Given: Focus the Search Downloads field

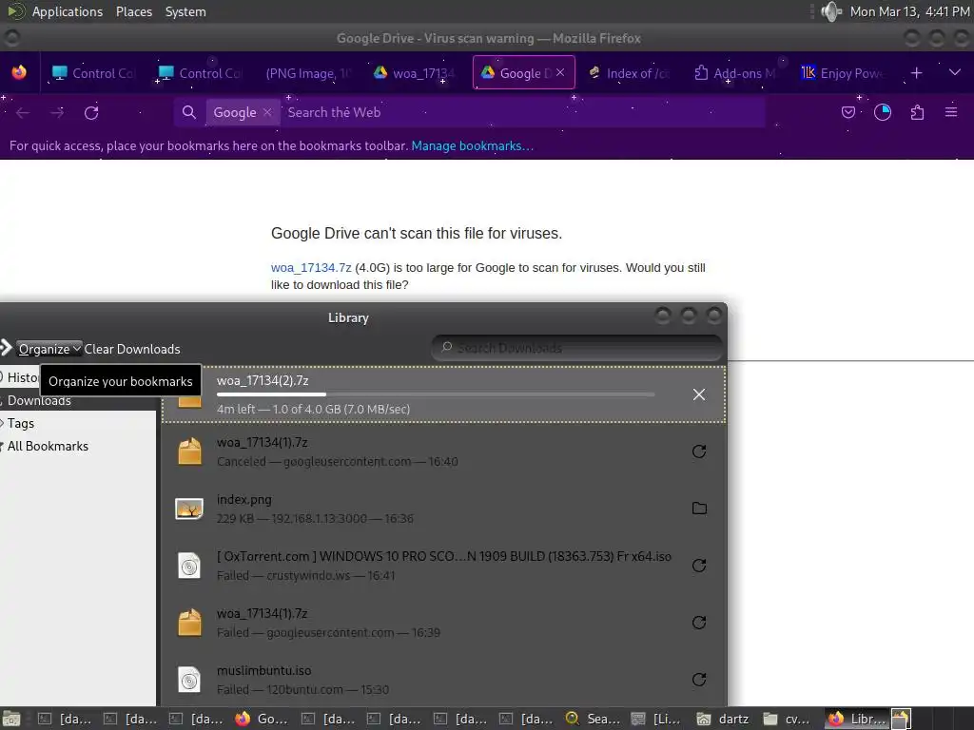Looking at the screenshot, I should (577, 348).
